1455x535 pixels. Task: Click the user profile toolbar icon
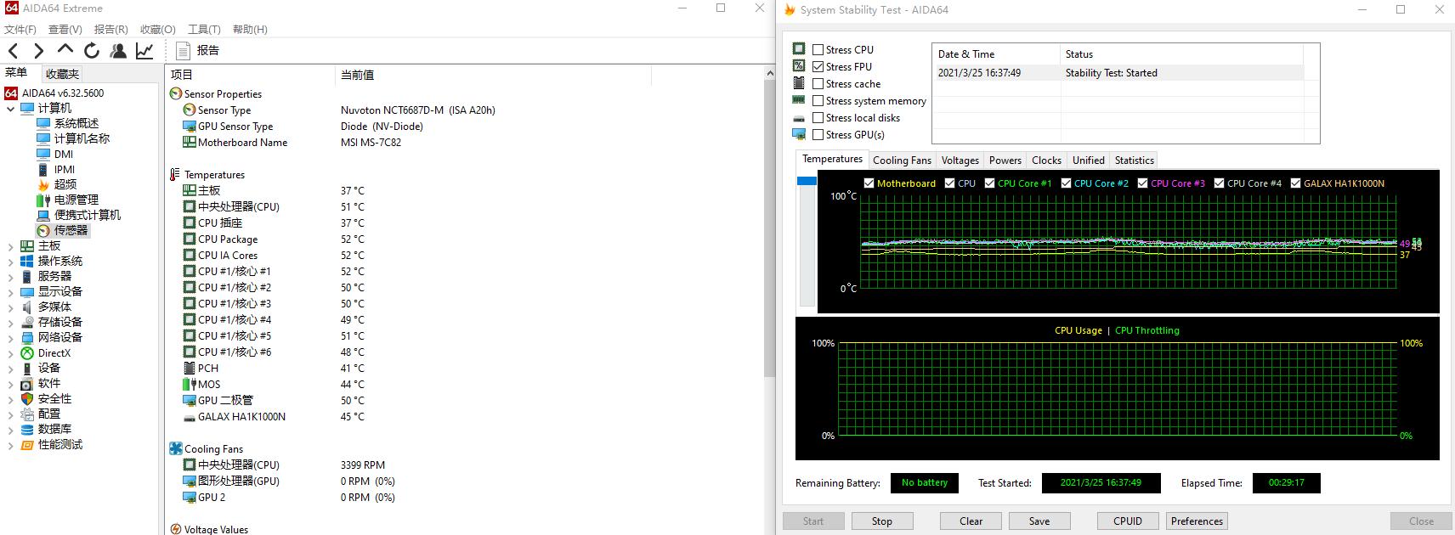click(118, 51)
